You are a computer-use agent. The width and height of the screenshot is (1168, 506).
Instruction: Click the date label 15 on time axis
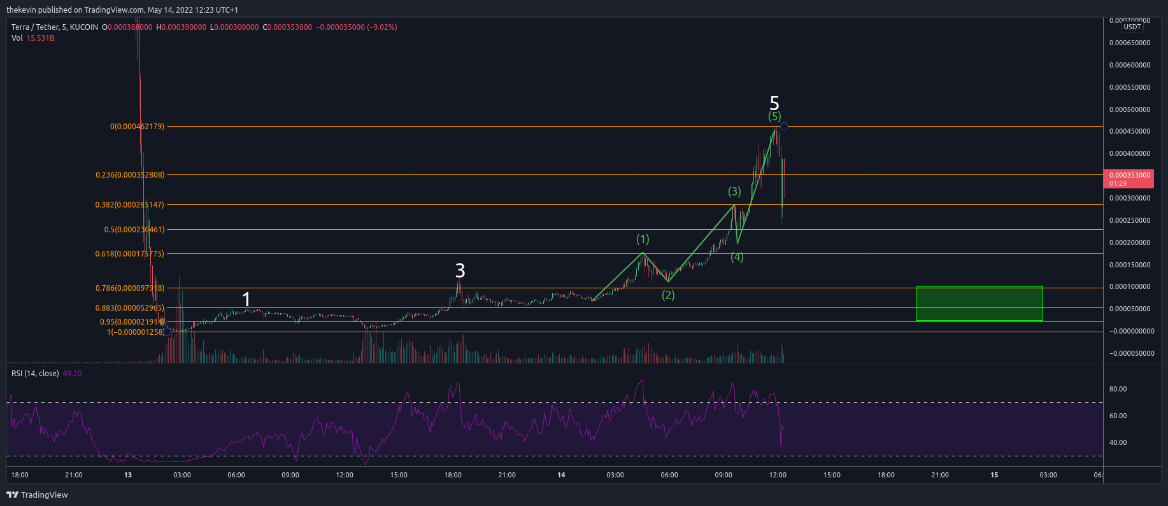(x=994, y=475)
